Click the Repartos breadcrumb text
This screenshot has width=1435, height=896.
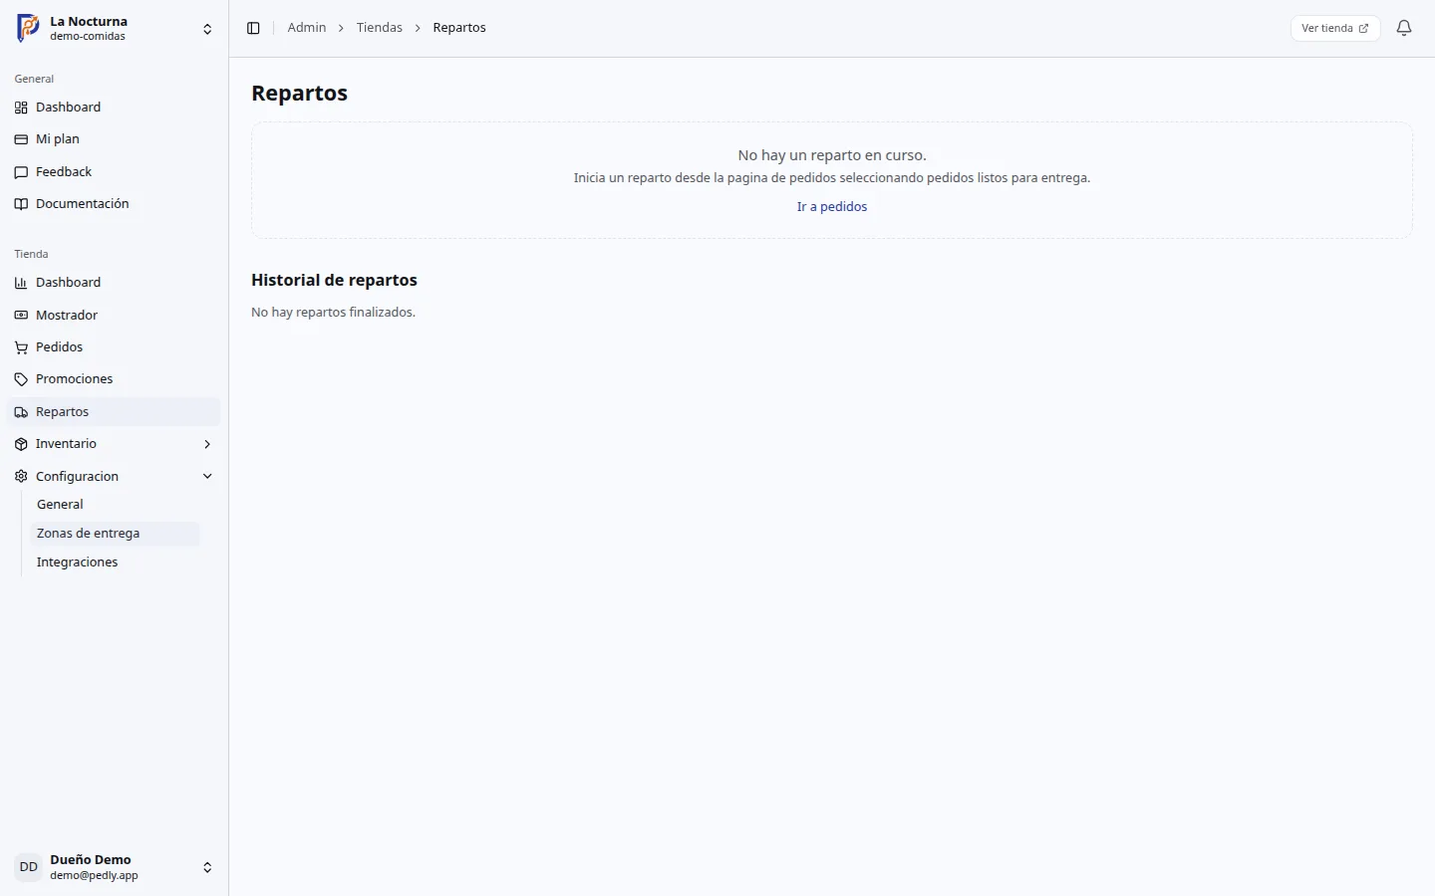coord(459,28)
